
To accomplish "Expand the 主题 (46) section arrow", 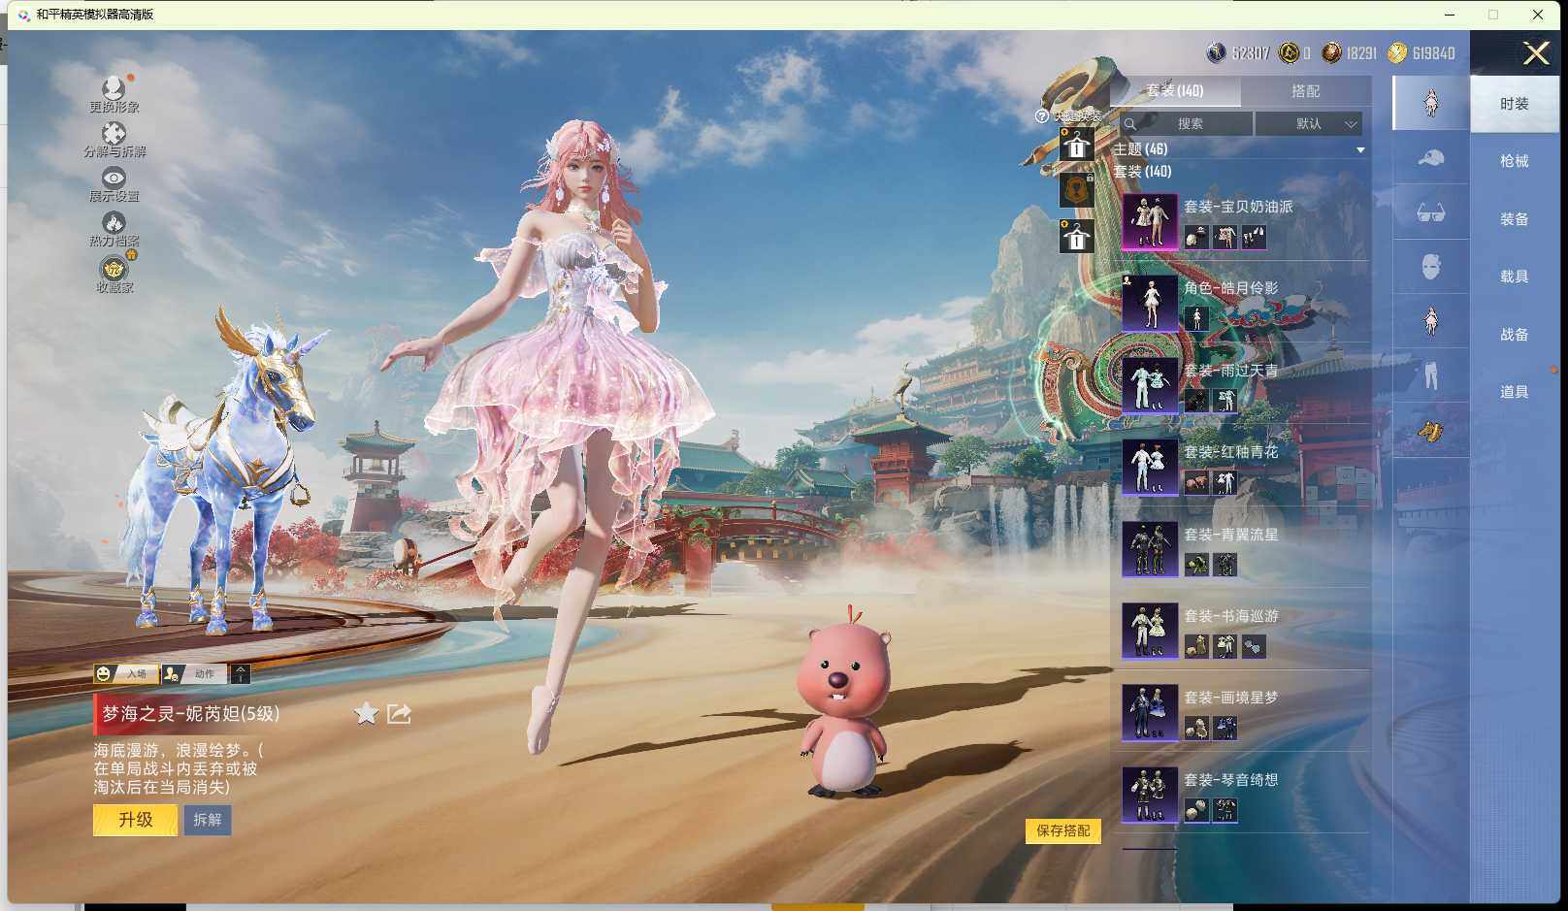I will tap(1360, 149).
